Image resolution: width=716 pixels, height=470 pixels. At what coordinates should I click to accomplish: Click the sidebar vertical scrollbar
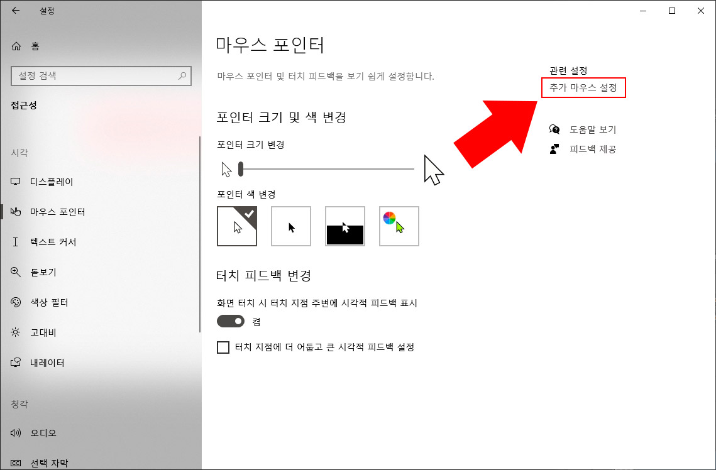click(200, 234)
